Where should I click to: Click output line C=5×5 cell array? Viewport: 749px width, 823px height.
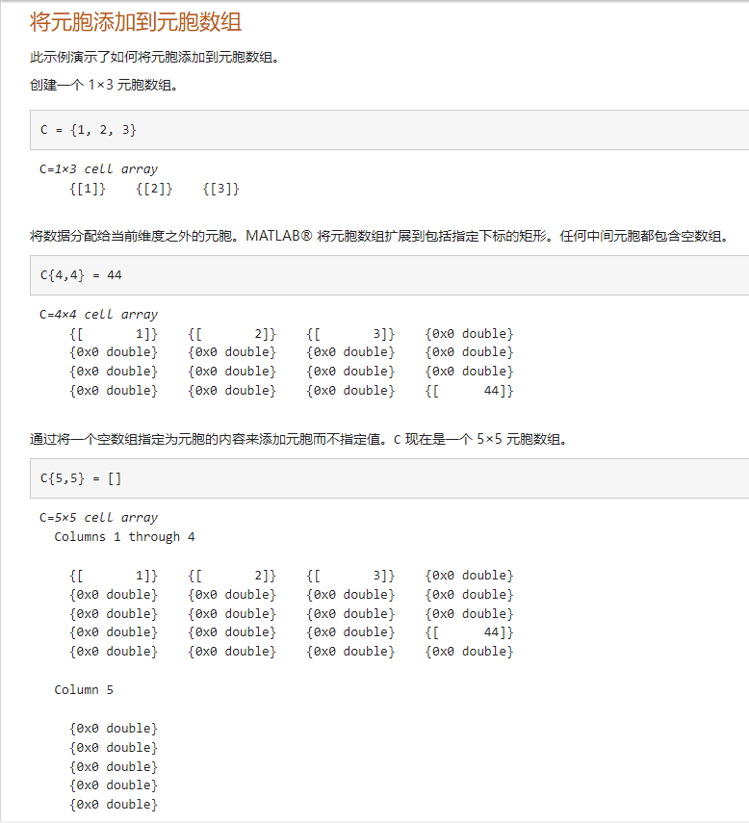pyautogui.click(x=98, y=518)
